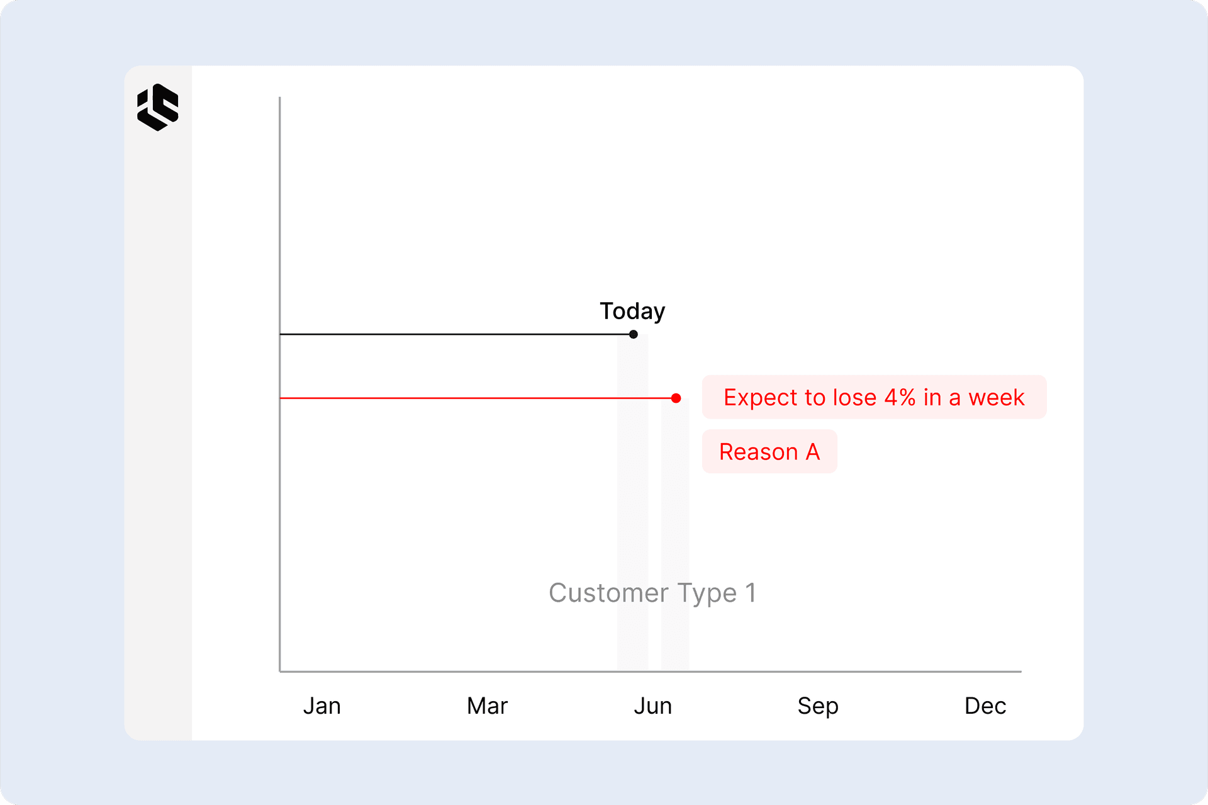
Task: Click the red forecast data point
Action: click(x=676, y=398)
